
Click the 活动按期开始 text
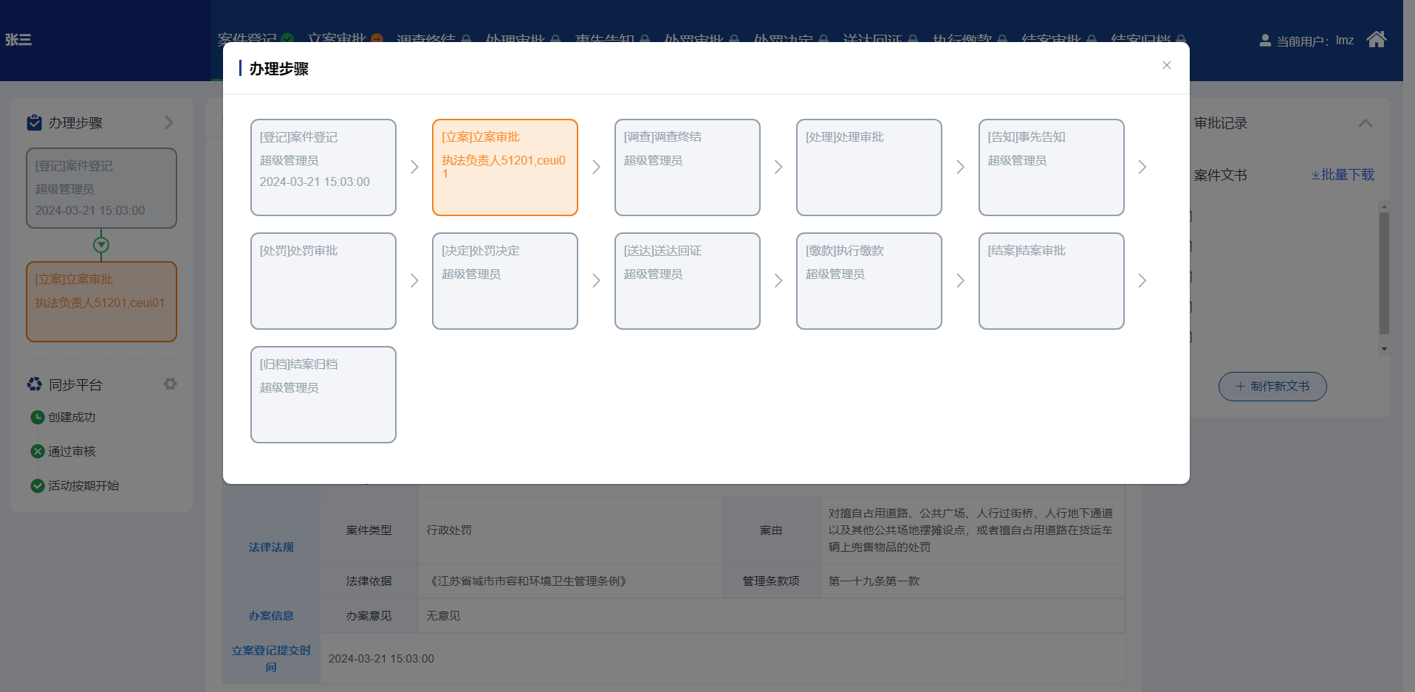(84, 485)
